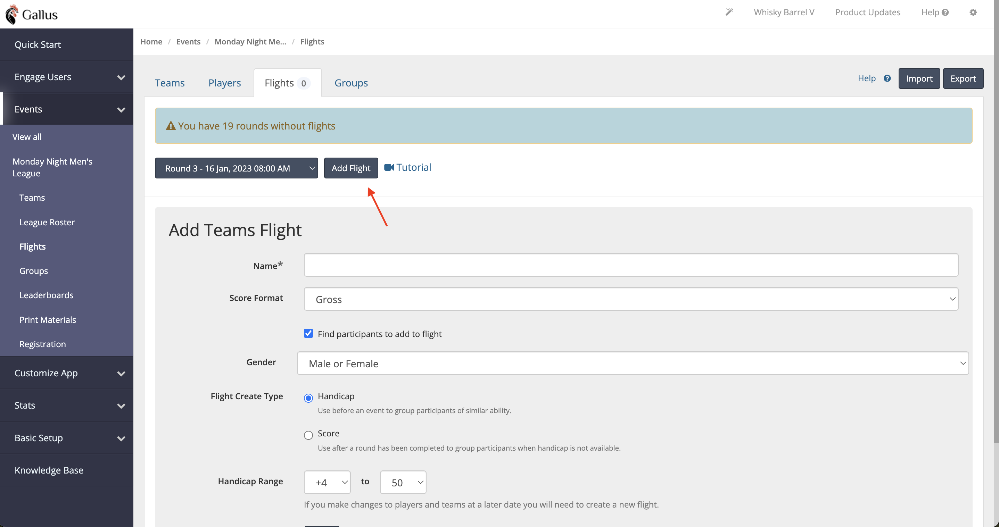Uncheck Find participants to add to flight
Viewport: 999px width, 527px height.
[308, 333]
